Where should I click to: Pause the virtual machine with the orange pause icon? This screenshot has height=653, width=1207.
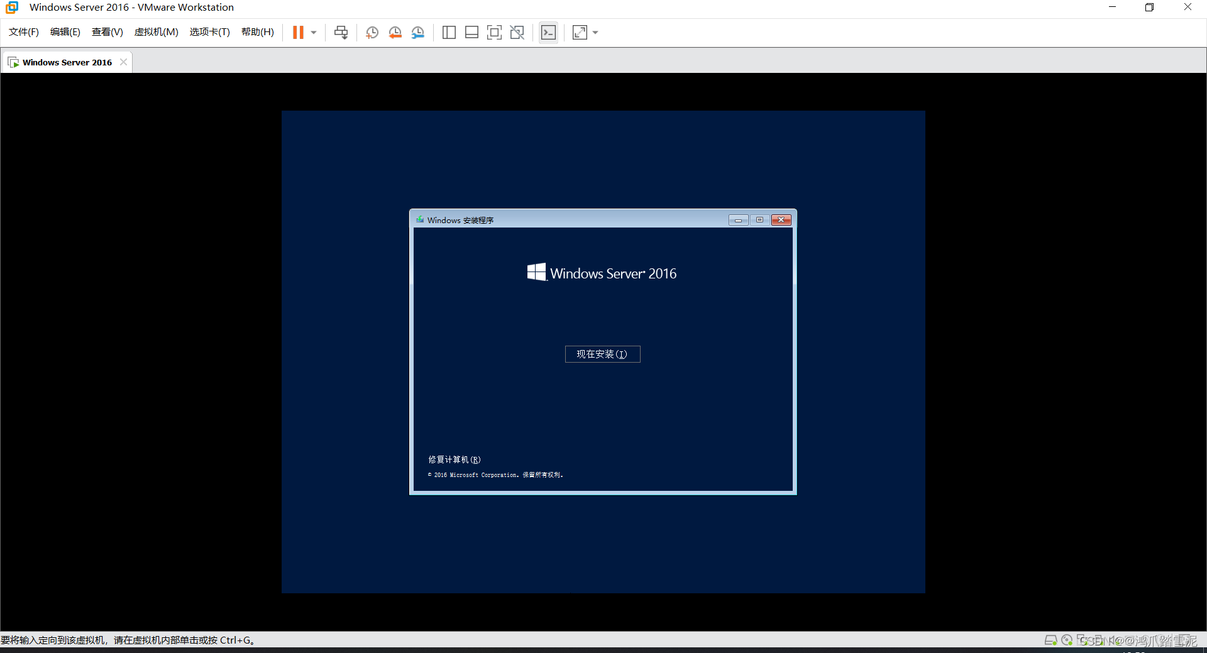[298, 32]
